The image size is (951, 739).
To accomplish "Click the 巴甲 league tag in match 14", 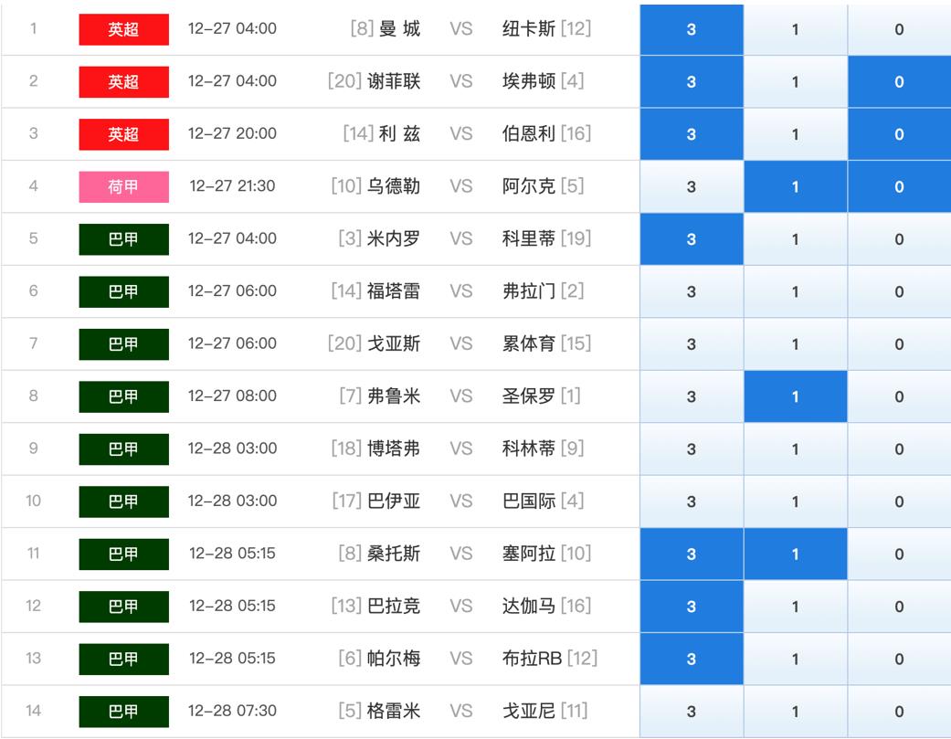I will click(123, 711).
